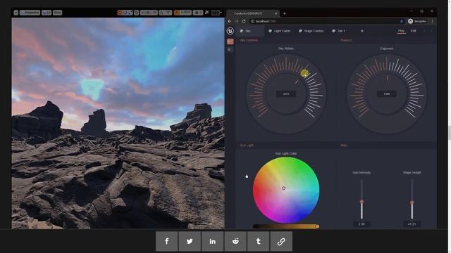Open a new browser tab with plus
Viewport: 451px width, 253px height.
(285, 13)
